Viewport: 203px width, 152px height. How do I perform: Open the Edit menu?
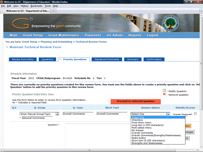(x=9, y=6)
